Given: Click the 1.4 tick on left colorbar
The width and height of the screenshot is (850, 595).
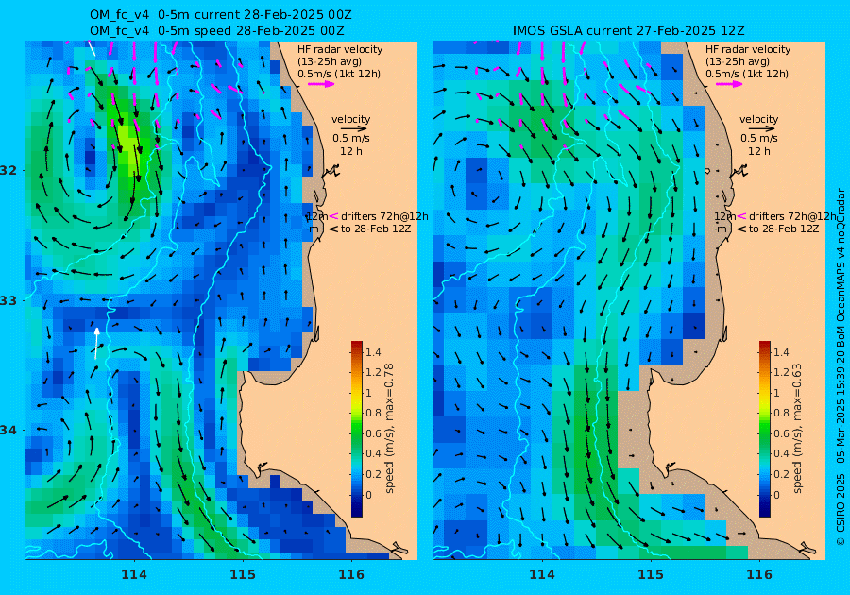Looking at the screenshot, I should (373, 353).
